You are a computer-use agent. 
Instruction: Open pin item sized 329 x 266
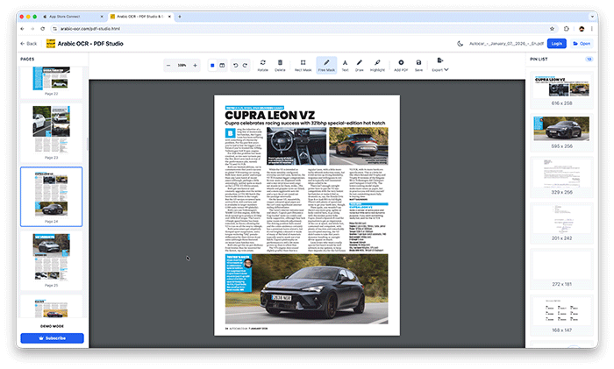(x=561, y=177)
